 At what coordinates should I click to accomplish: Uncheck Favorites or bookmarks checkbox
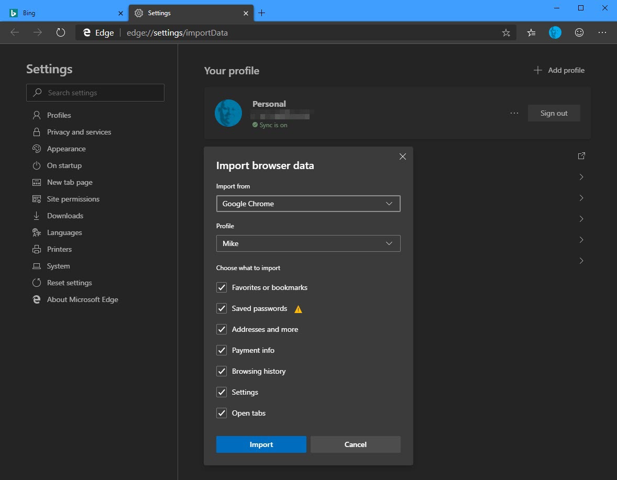point(222,287)
